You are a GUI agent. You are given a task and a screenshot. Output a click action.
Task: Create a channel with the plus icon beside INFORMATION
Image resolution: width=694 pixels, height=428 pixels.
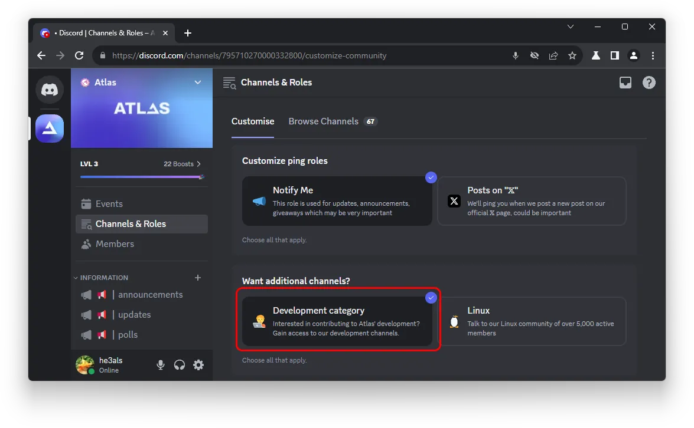click(x=198, y=277)
